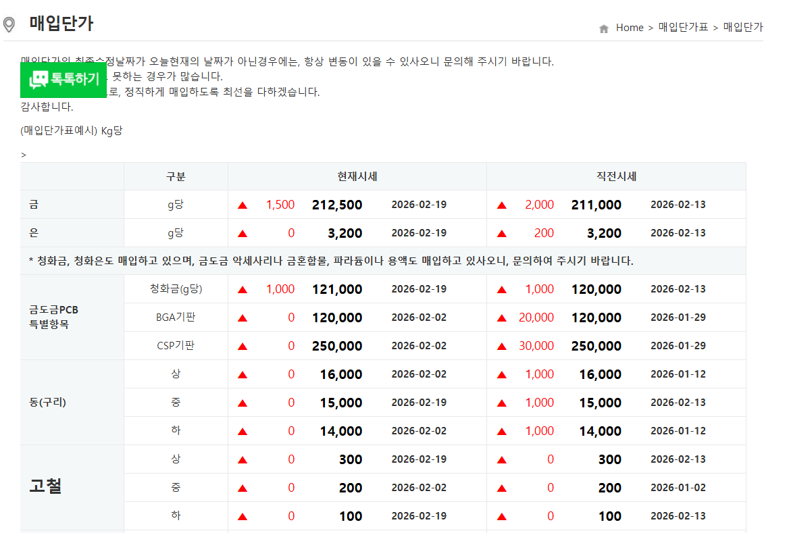This screenshot has height=533, width=789.
Task: Click silver current price date 2026-02-19
Action: (419, 233)
